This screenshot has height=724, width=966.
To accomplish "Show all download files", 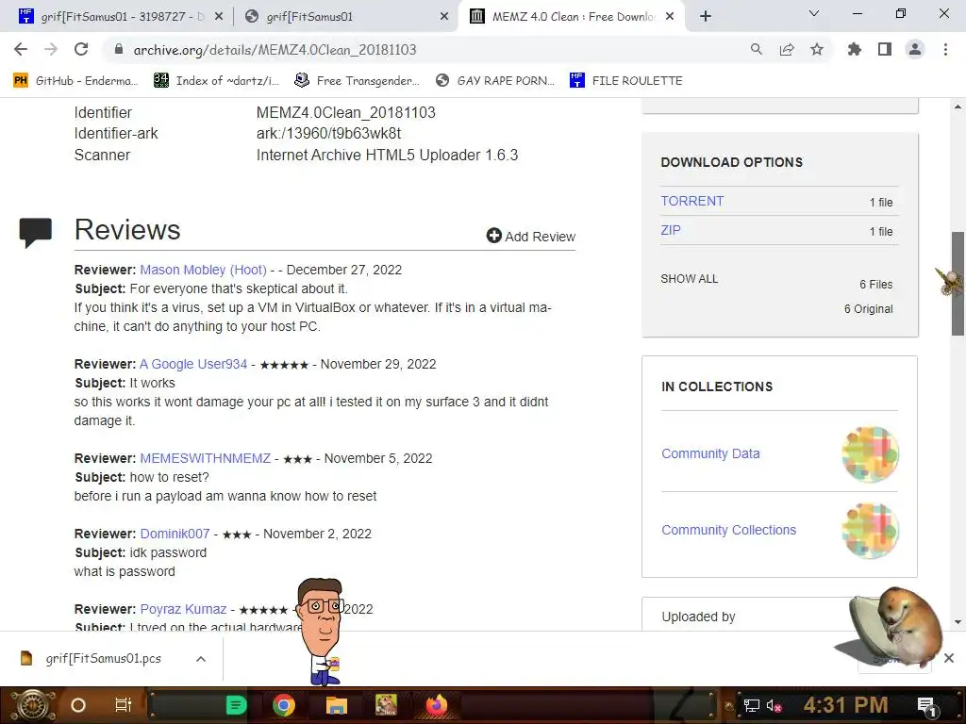I will (x=690, y=279).
